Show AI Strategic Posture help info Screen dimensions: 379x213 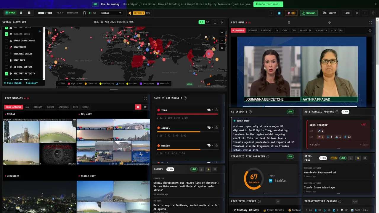[x=338, y=112]
